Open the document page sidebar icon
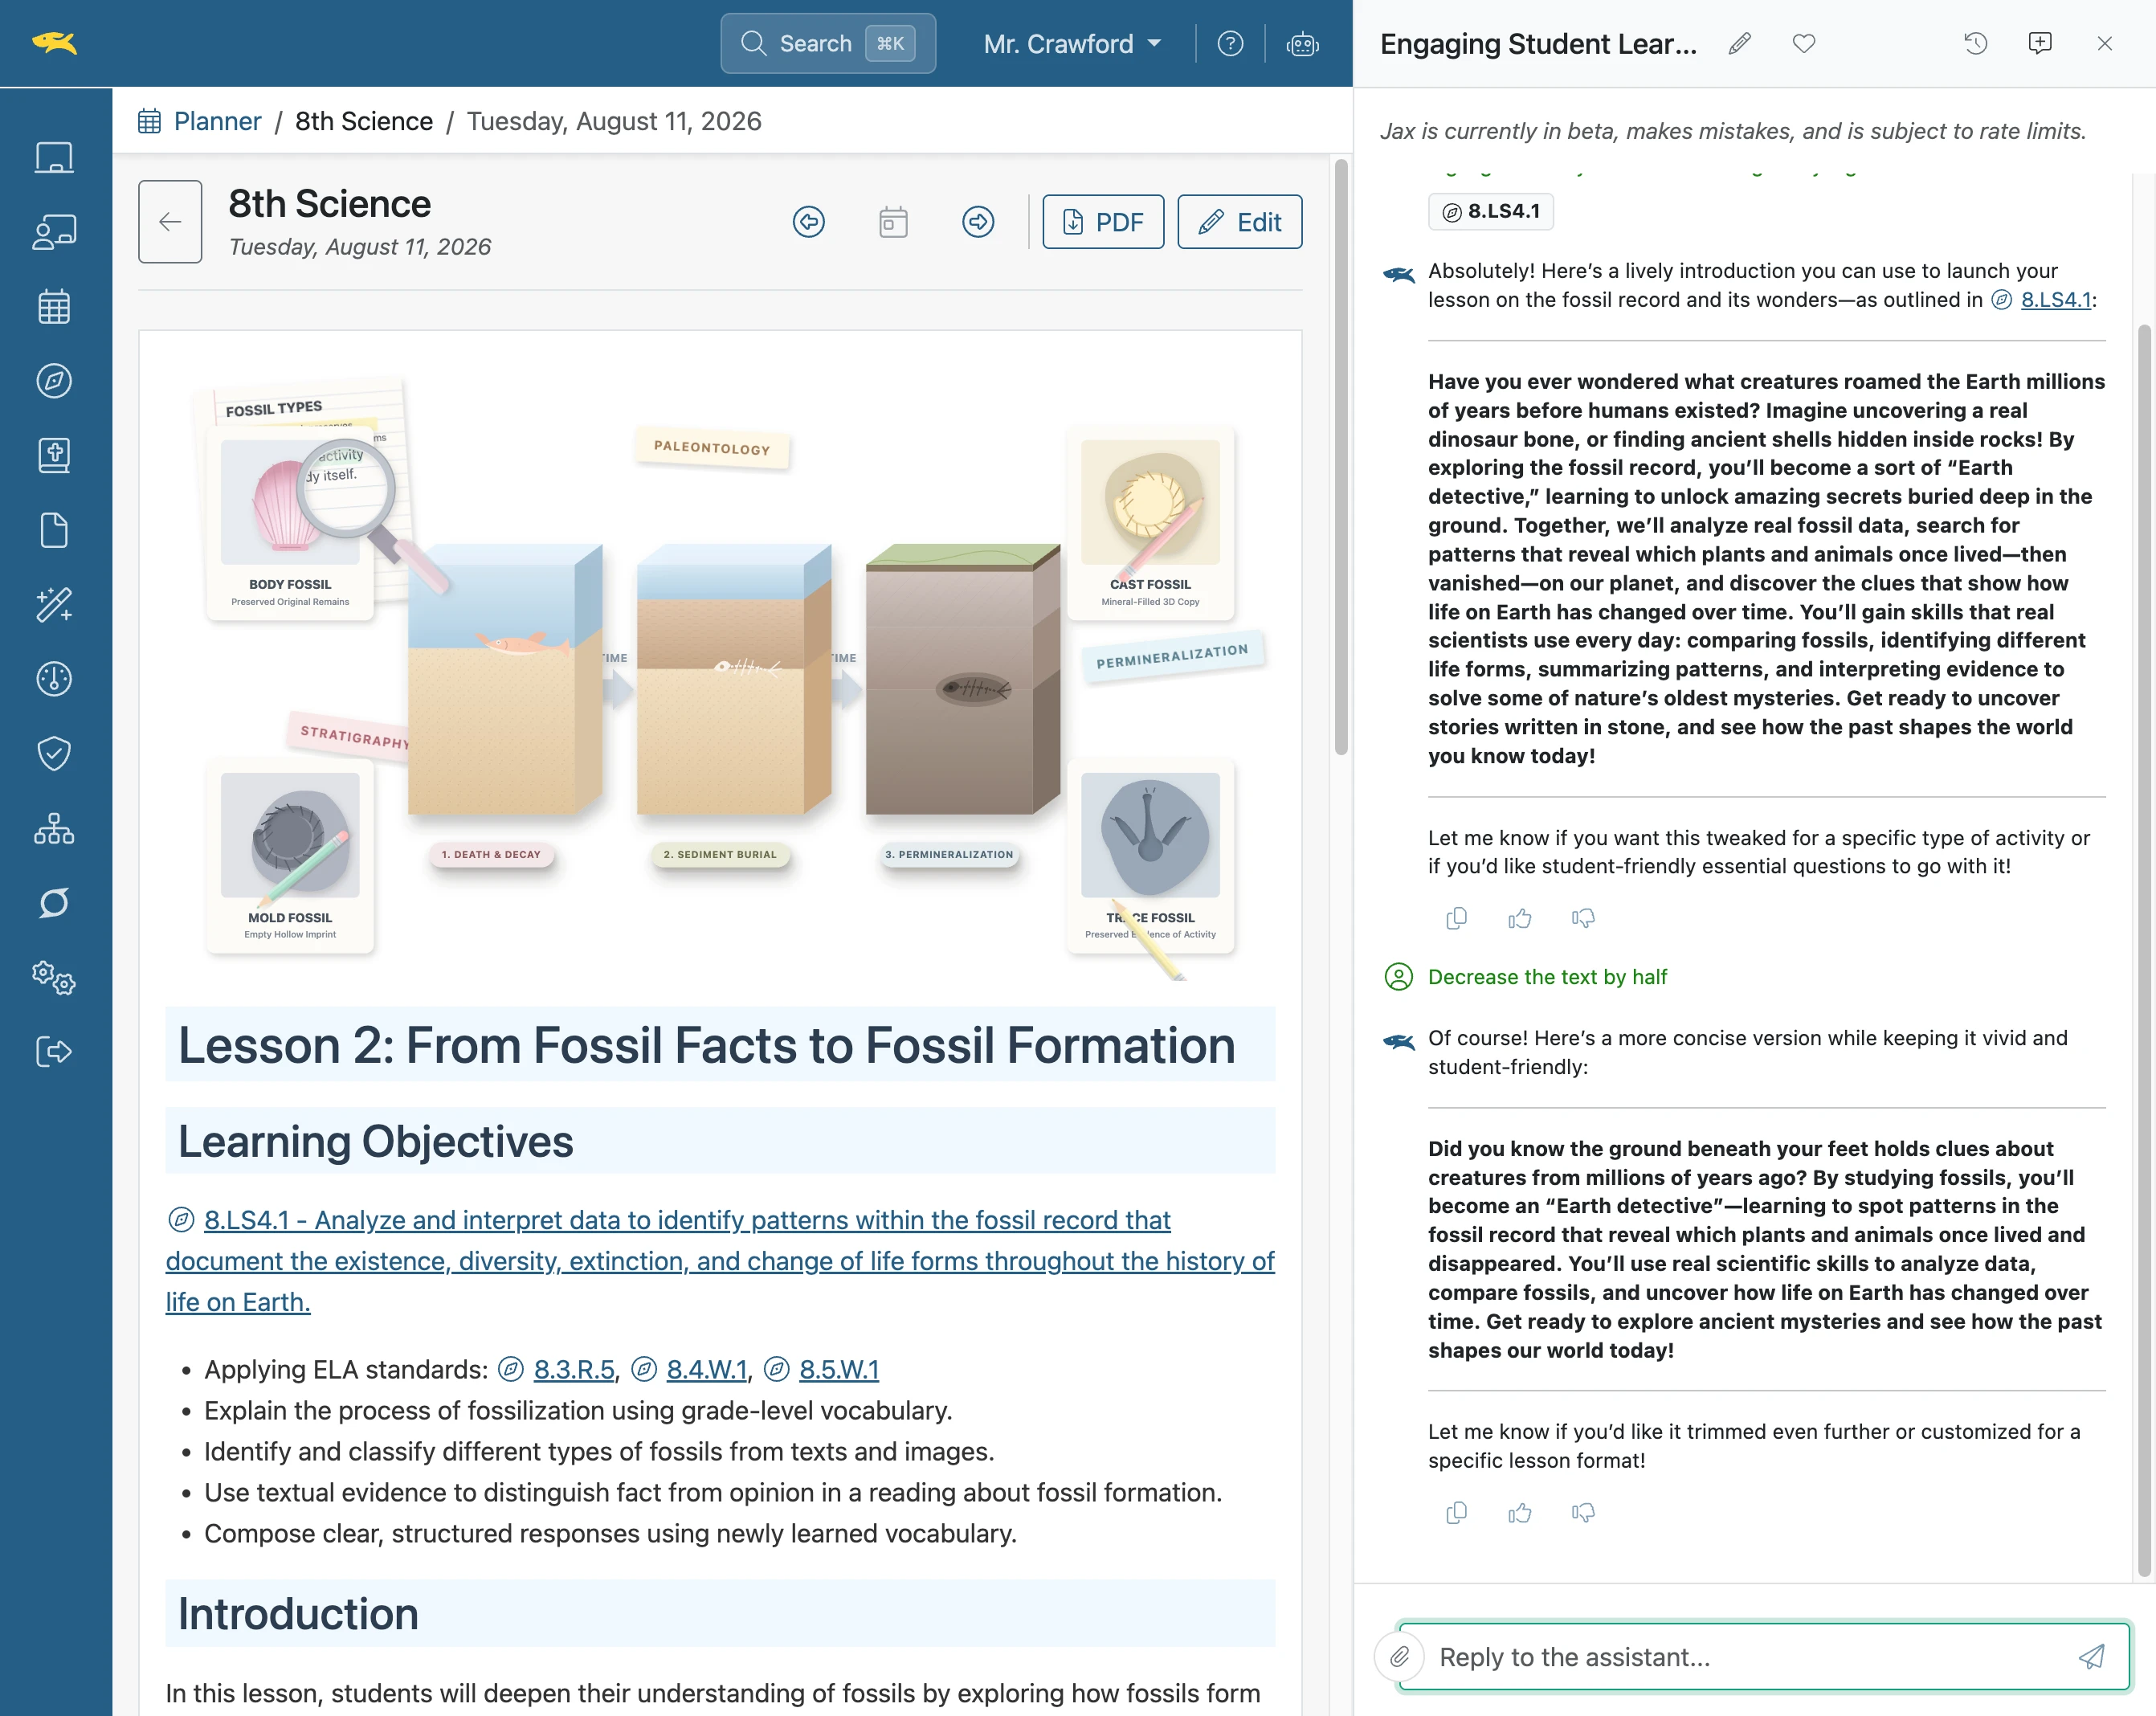Viewport: 2156px width, 1716px height. pos(54,530)
